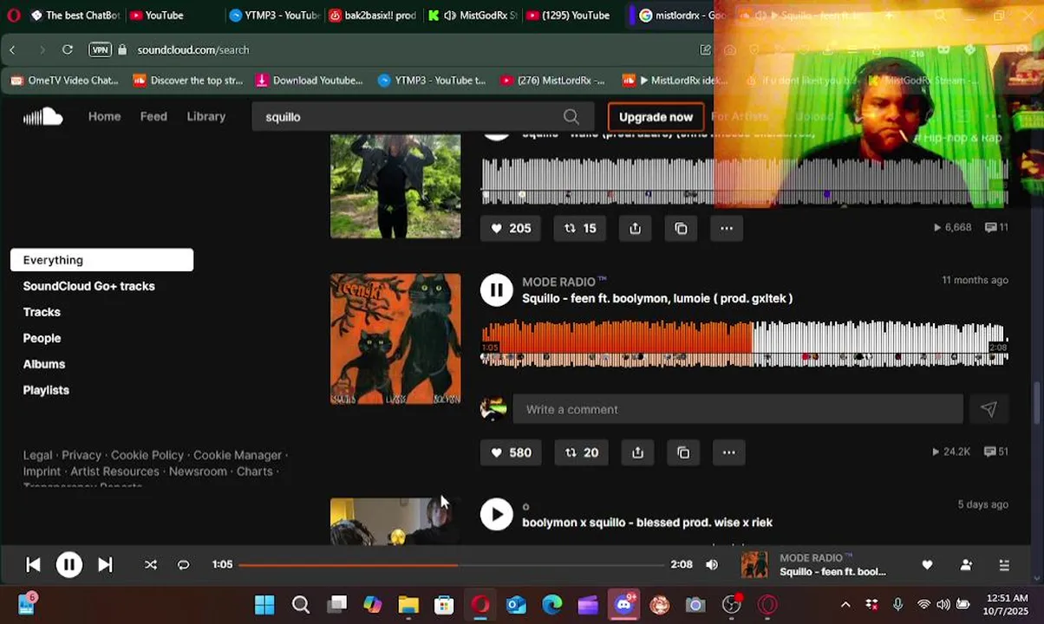The image size is (1044, 624).
Task: Click the Upgrade now button
Action: click(x=656, y=116)
